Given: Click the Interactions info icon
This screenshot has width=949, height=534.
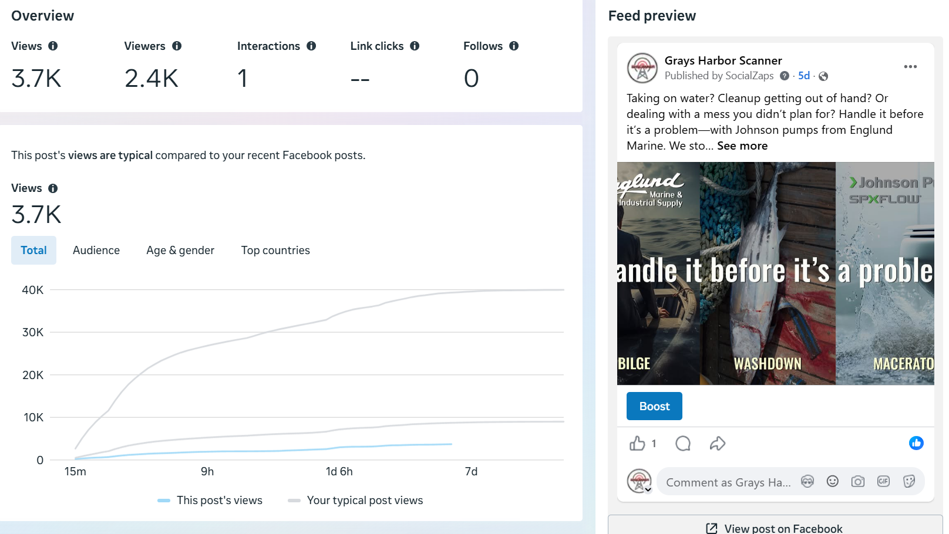Looking at the screenshot, I should tap(311, 46).
